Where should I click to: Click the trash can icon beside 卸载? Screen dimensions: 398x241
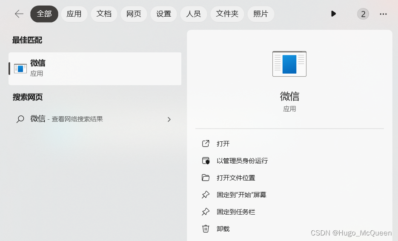coord(206,229)
